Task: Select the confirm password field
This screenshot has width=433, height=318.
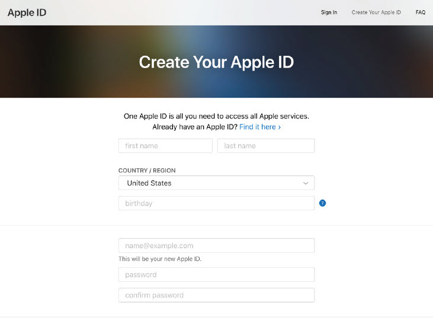Action: 216,295
